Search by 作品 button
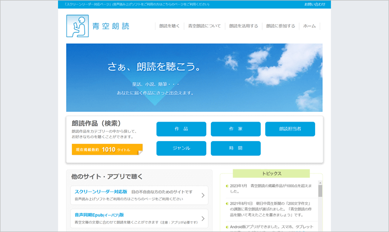This screenshot has height=232, width=389. [x=181, y=129]
